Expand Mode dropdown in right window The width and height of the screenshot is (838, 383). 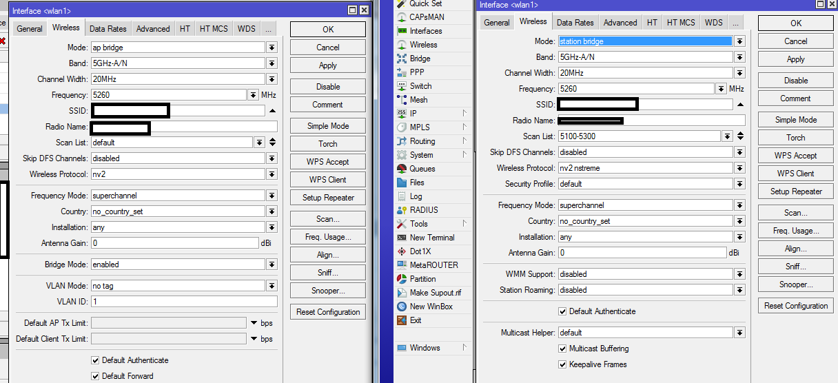pos(739,41)
